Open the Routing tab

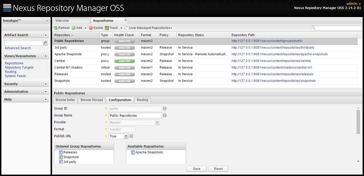click(143, 100)
